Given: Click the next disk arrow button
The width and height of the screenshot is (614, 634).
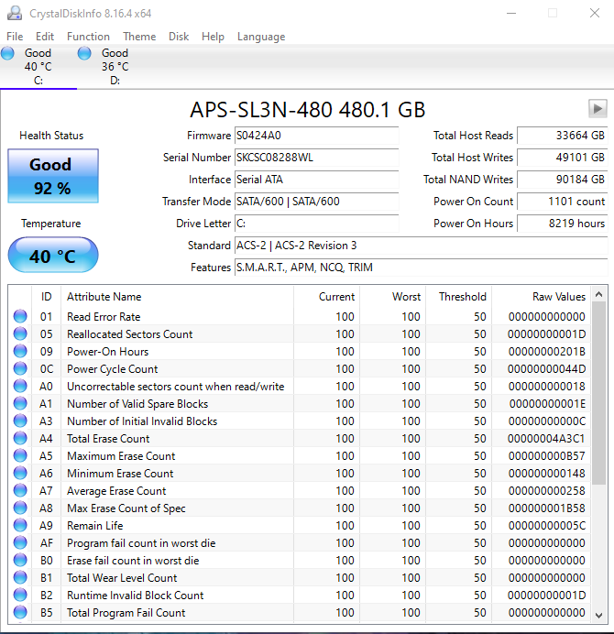Looking at the screenshot, I should click(x=598, y=108).
